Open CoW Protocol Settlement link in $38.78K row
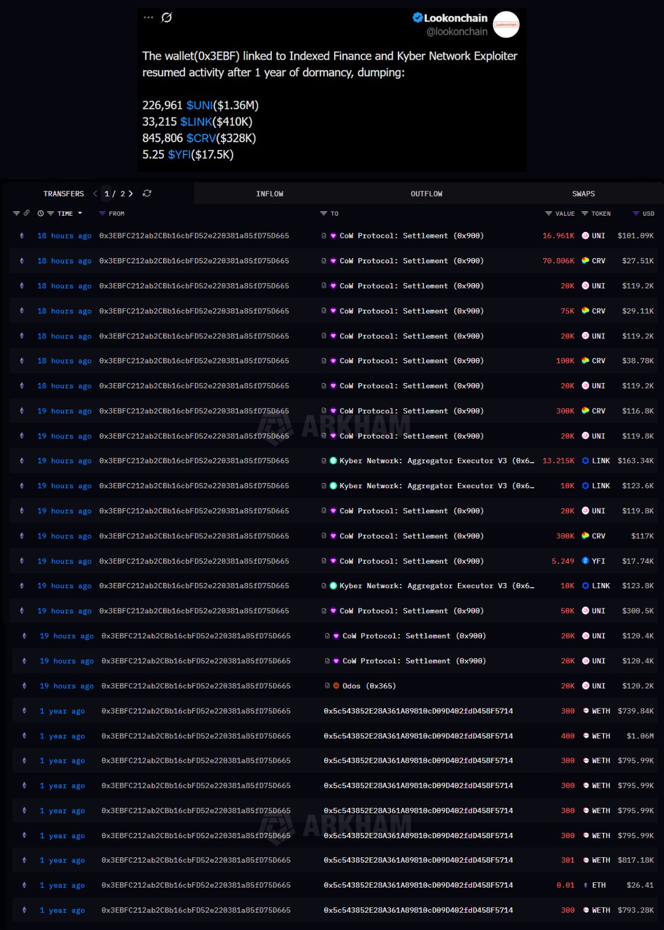The height and width of the screenshot is (930, 664). (411, 360)
